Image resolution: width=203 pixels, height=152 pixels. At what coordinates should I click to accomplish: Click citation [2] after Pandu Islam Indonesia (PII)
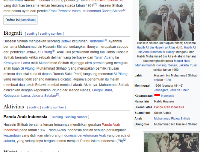coord(125,140)
